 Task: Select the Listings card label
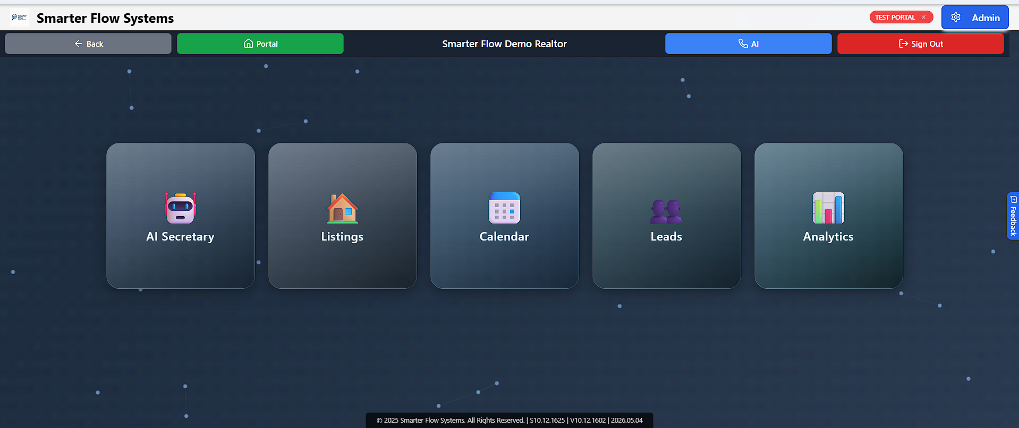pyautogui.click(x=343, y=237)
